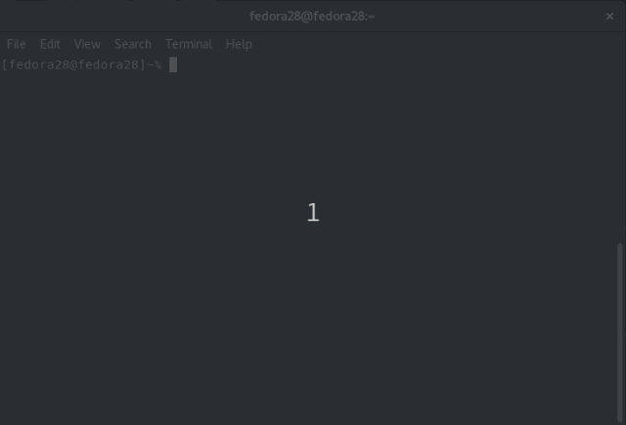
Task: Open the Edit menu
Action: [50, 44]
